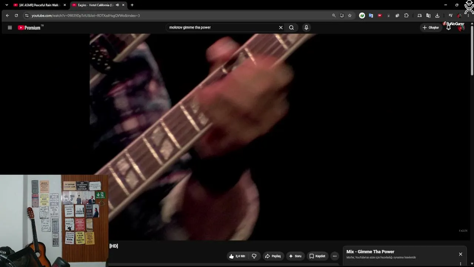
Task: Open the translate-page toolbar icon
Action: tap(428, 16)
